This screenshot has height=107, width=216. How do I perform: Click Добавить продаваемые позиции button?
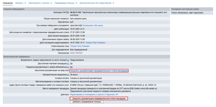(87, 102)
